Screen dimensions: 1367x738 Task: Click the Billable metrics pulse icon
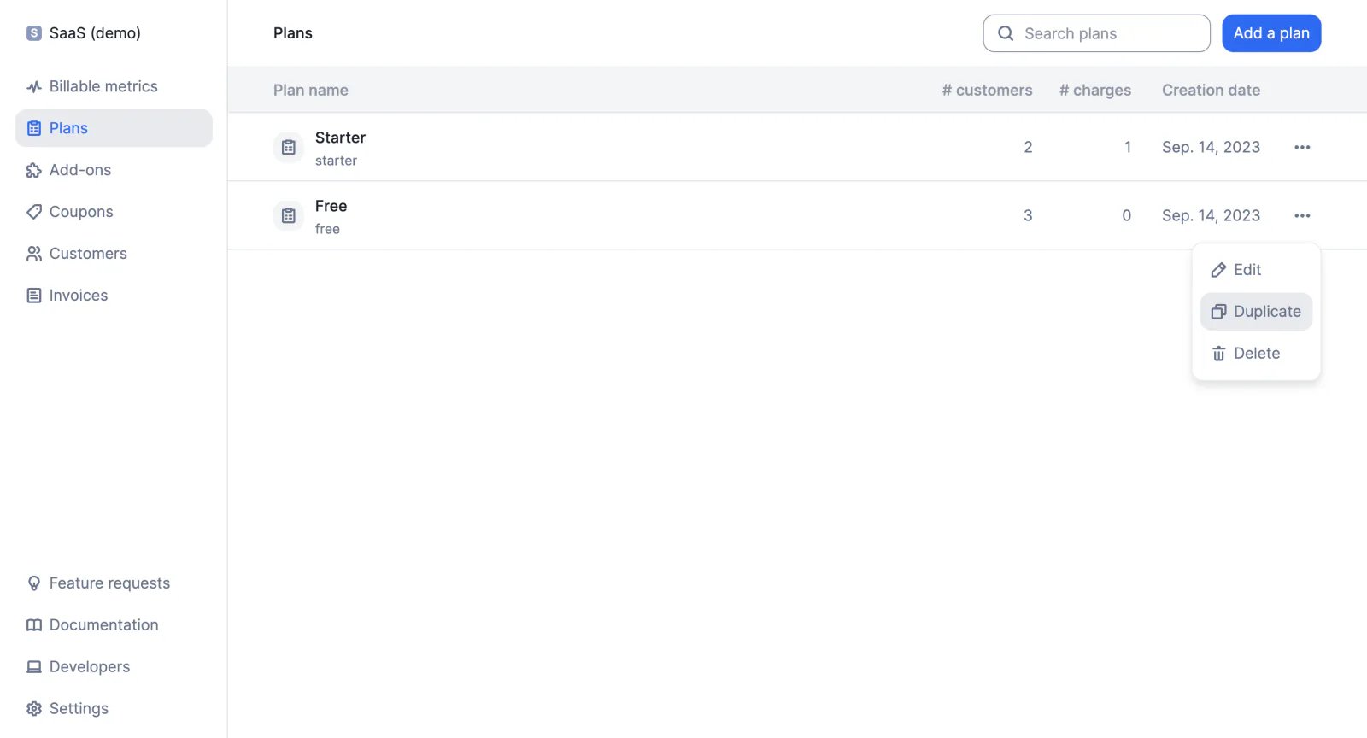[34, 86]
